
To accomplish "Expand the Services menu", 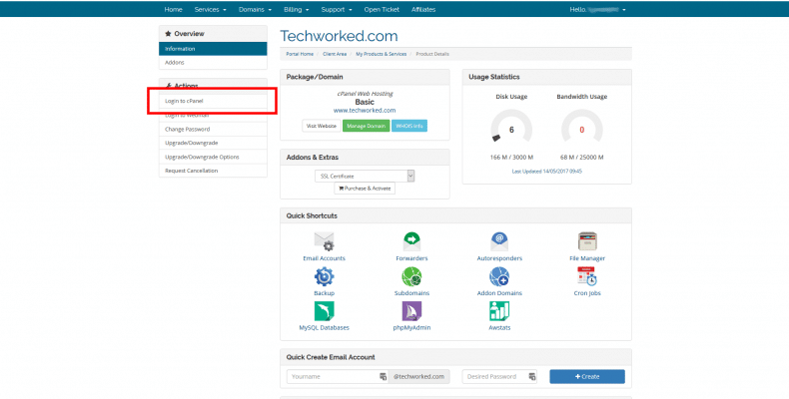I will [211, 10].
